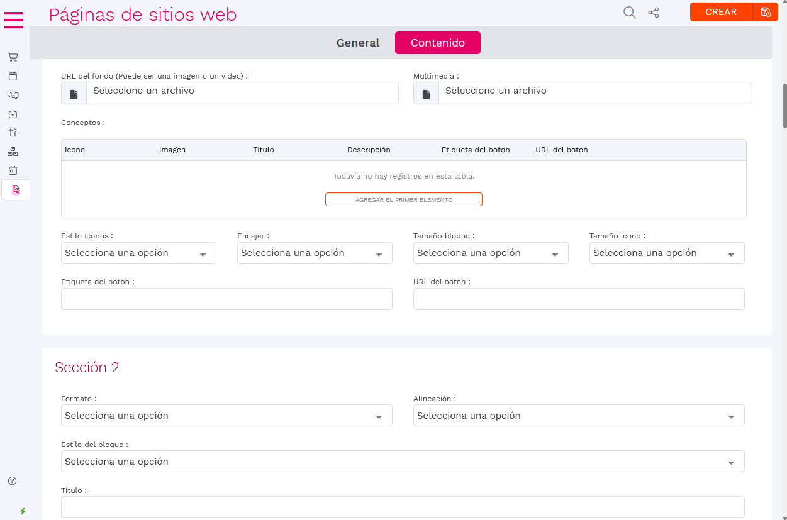Click the save draft icon beside CREAR
Image resolution: width=787 pixels, height=520 pixels.
click(x=766, y=12)
